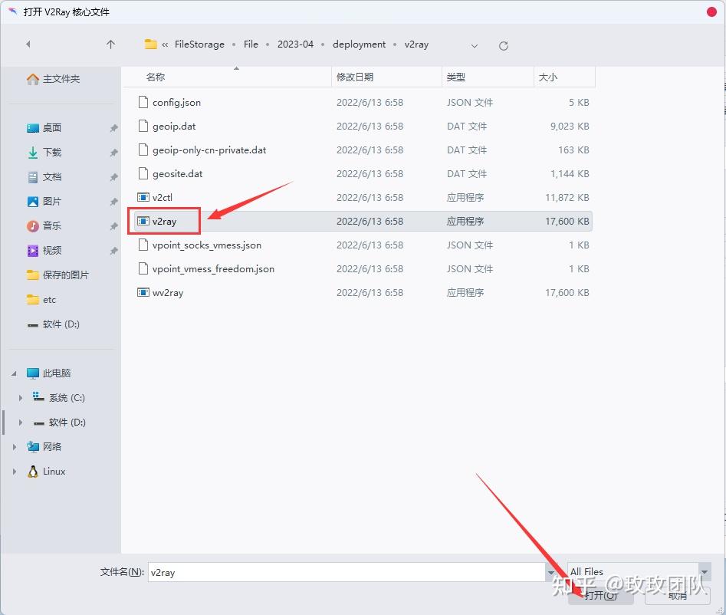
Task: Close the dialog with red button
Action: 712,12
